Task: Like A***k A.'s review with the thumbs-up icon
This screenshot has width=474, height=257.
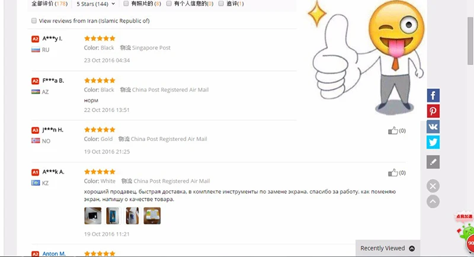Action: click(x=393, y=173)
